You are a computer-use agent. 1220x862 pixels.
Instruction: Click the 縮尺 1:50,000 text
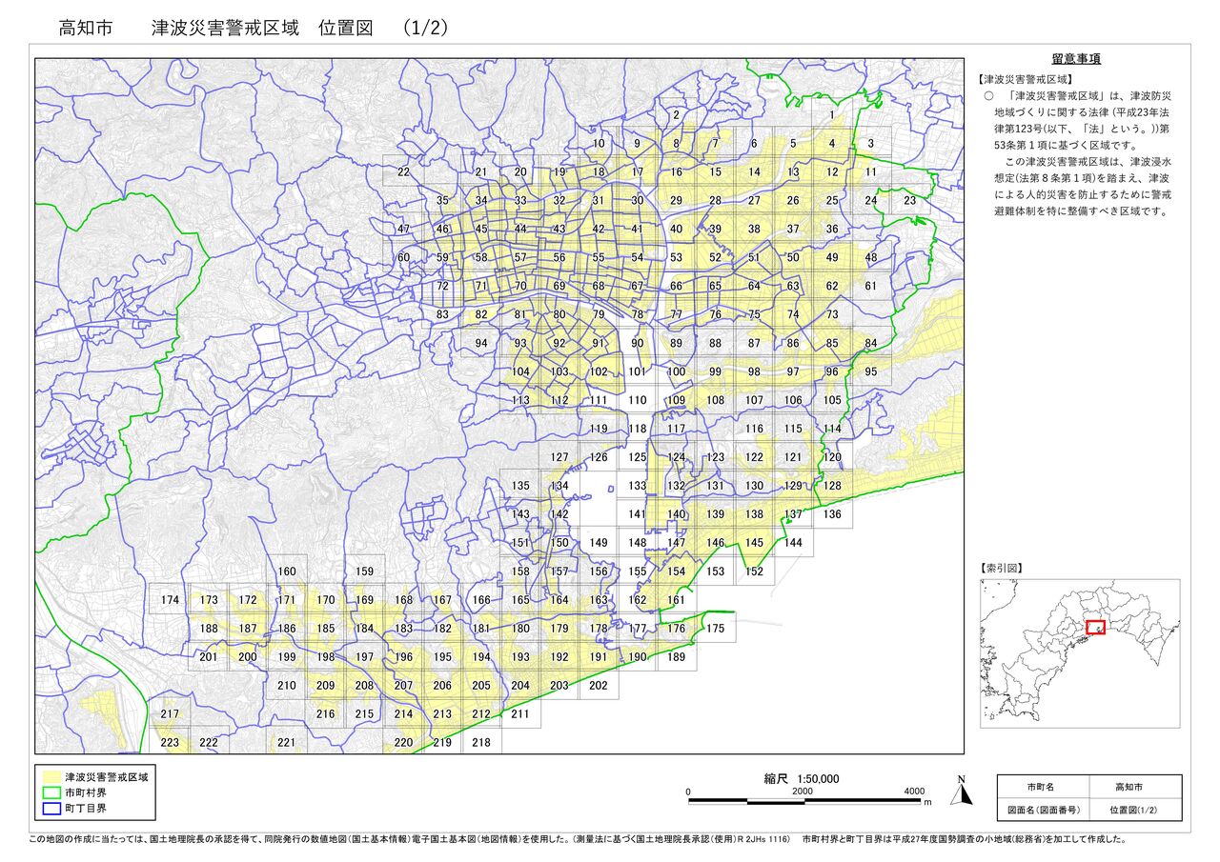click(802, 778)
